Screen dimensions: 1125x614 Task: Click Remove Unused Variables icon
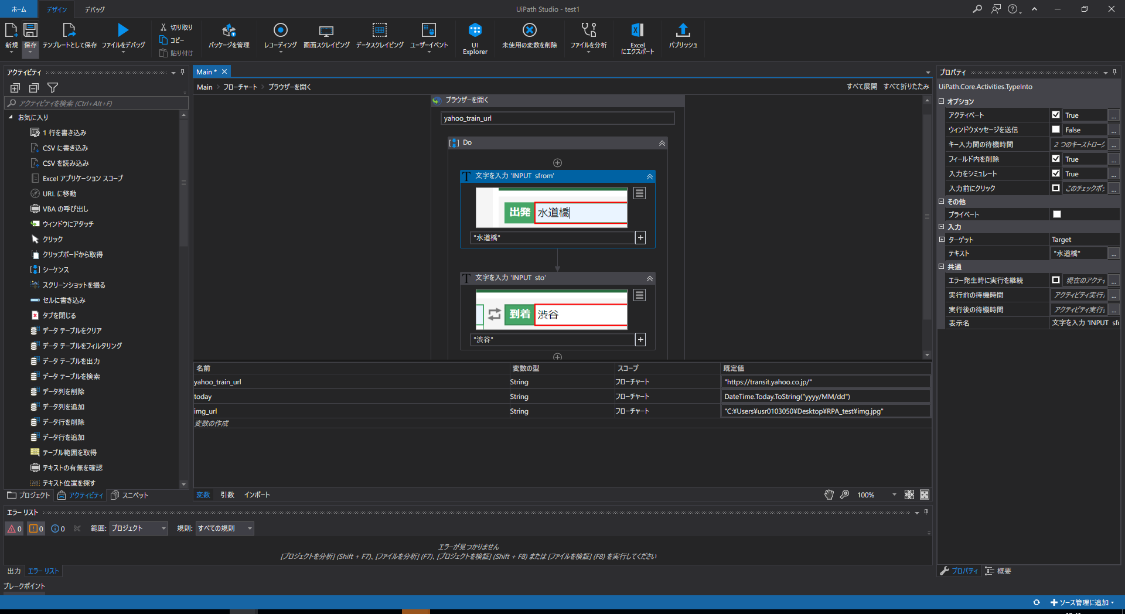(x=530, y=30)
